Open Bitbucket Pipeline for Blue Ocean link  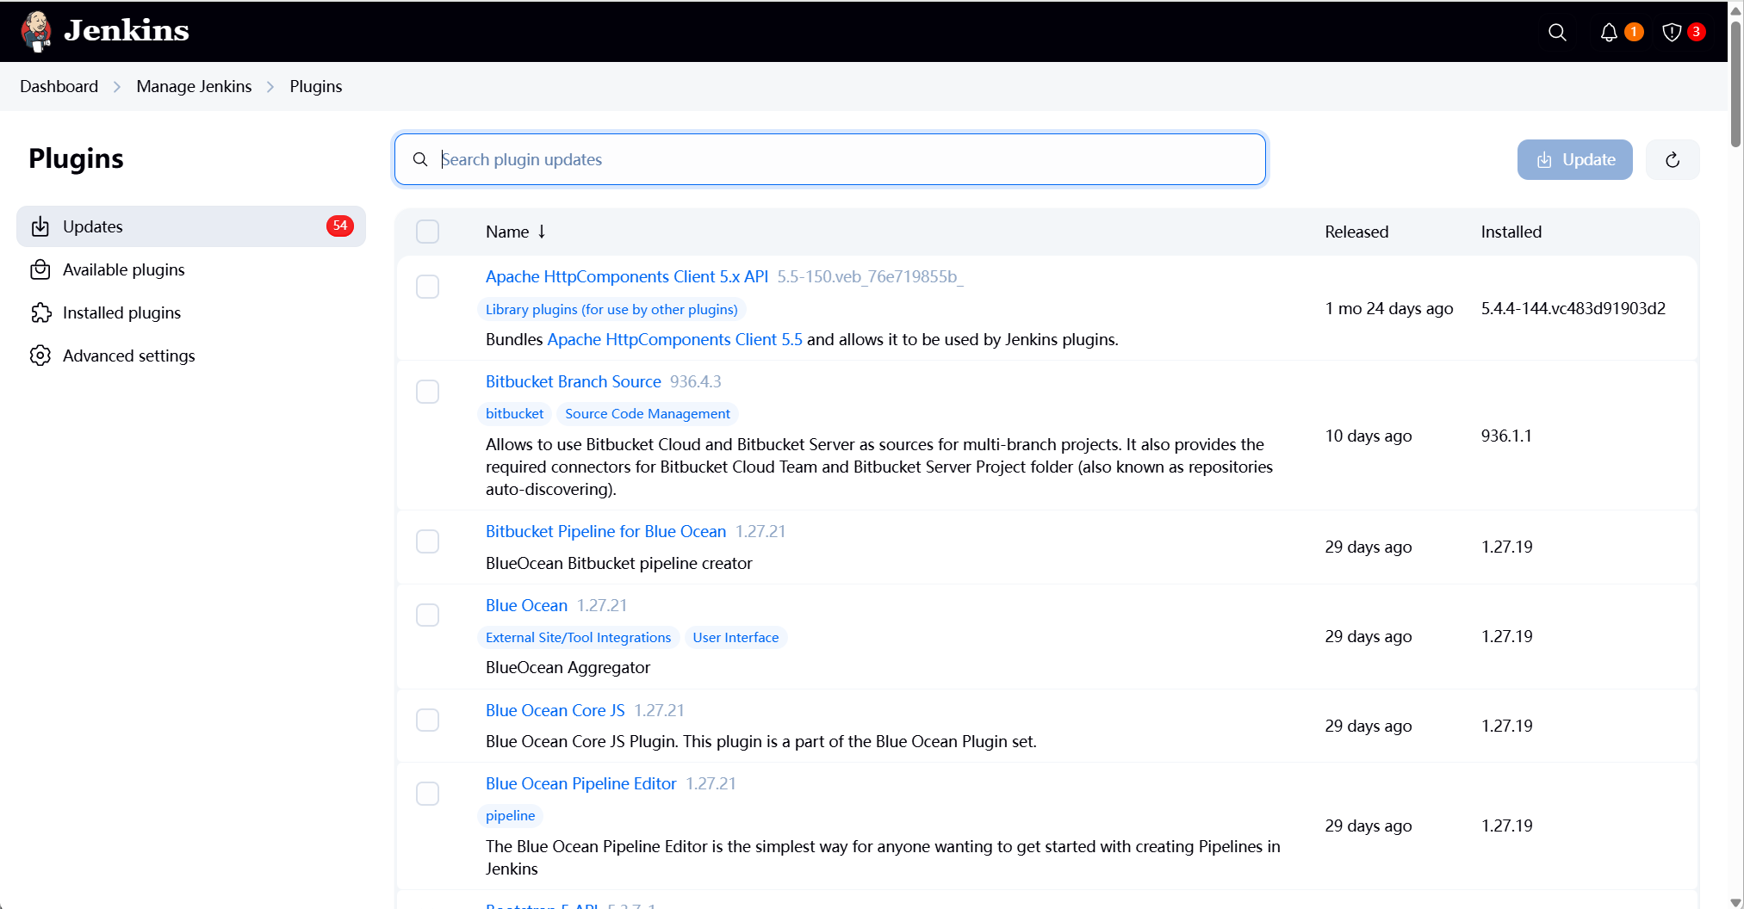pos(605,531)
